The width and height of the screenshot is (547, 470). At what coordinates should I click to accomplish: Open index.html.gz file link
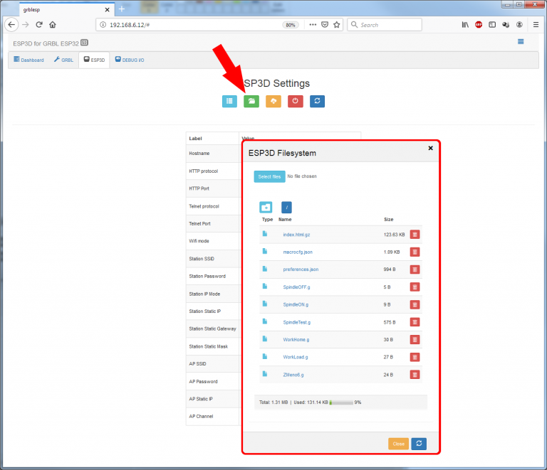pos(296,235)
